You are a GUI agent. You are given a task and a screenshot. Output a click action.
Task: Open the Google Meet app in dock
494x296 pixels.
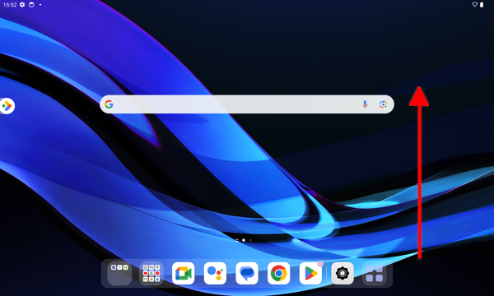coord(184,273)
